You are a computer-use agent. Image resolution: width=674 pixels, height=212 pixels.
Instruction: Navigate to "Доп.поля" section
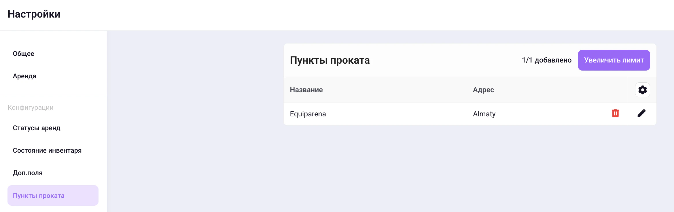tap(27, 173)
